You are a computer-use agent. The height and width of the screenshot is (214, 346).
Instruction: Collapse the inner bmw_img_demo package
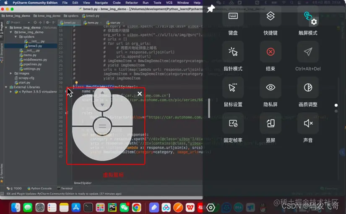tap(11, 32)
